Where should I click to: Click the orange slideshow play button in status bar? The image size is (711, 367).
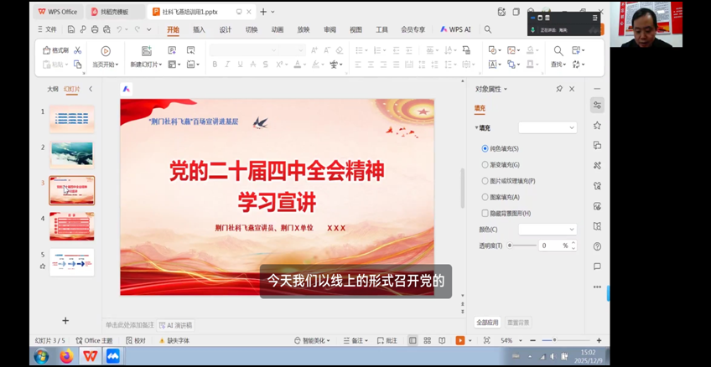pyautogui.click(x=459, y=341)
